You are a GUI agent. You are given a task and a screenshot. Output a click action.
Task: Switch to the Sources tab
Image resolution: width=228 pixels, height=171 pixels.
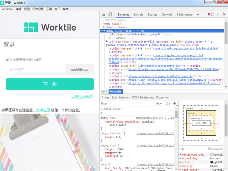pyautogui.click(x=152, y=15)
